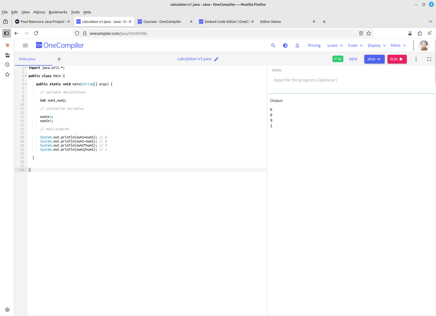Open the sidebar synced tabs icon
The image size is (436, 316).
pyautogui.click(x=7, y=55)
